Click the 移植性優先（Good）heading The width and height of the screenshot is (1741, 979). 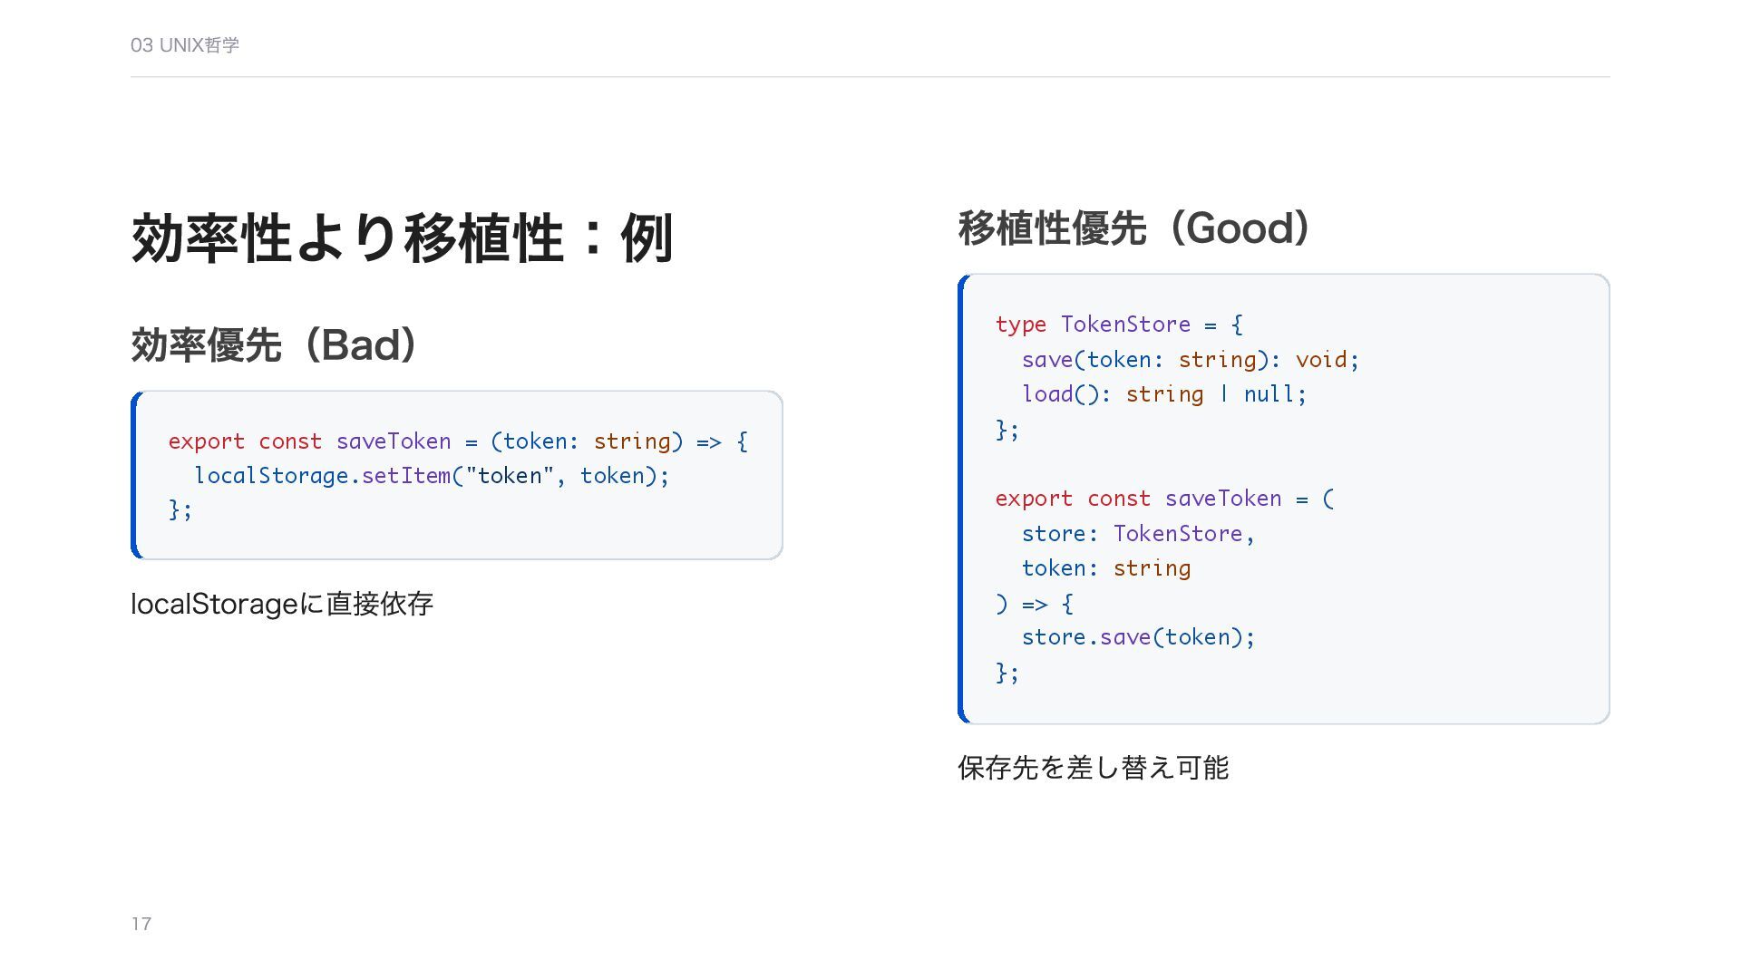tap(1134, 228)
